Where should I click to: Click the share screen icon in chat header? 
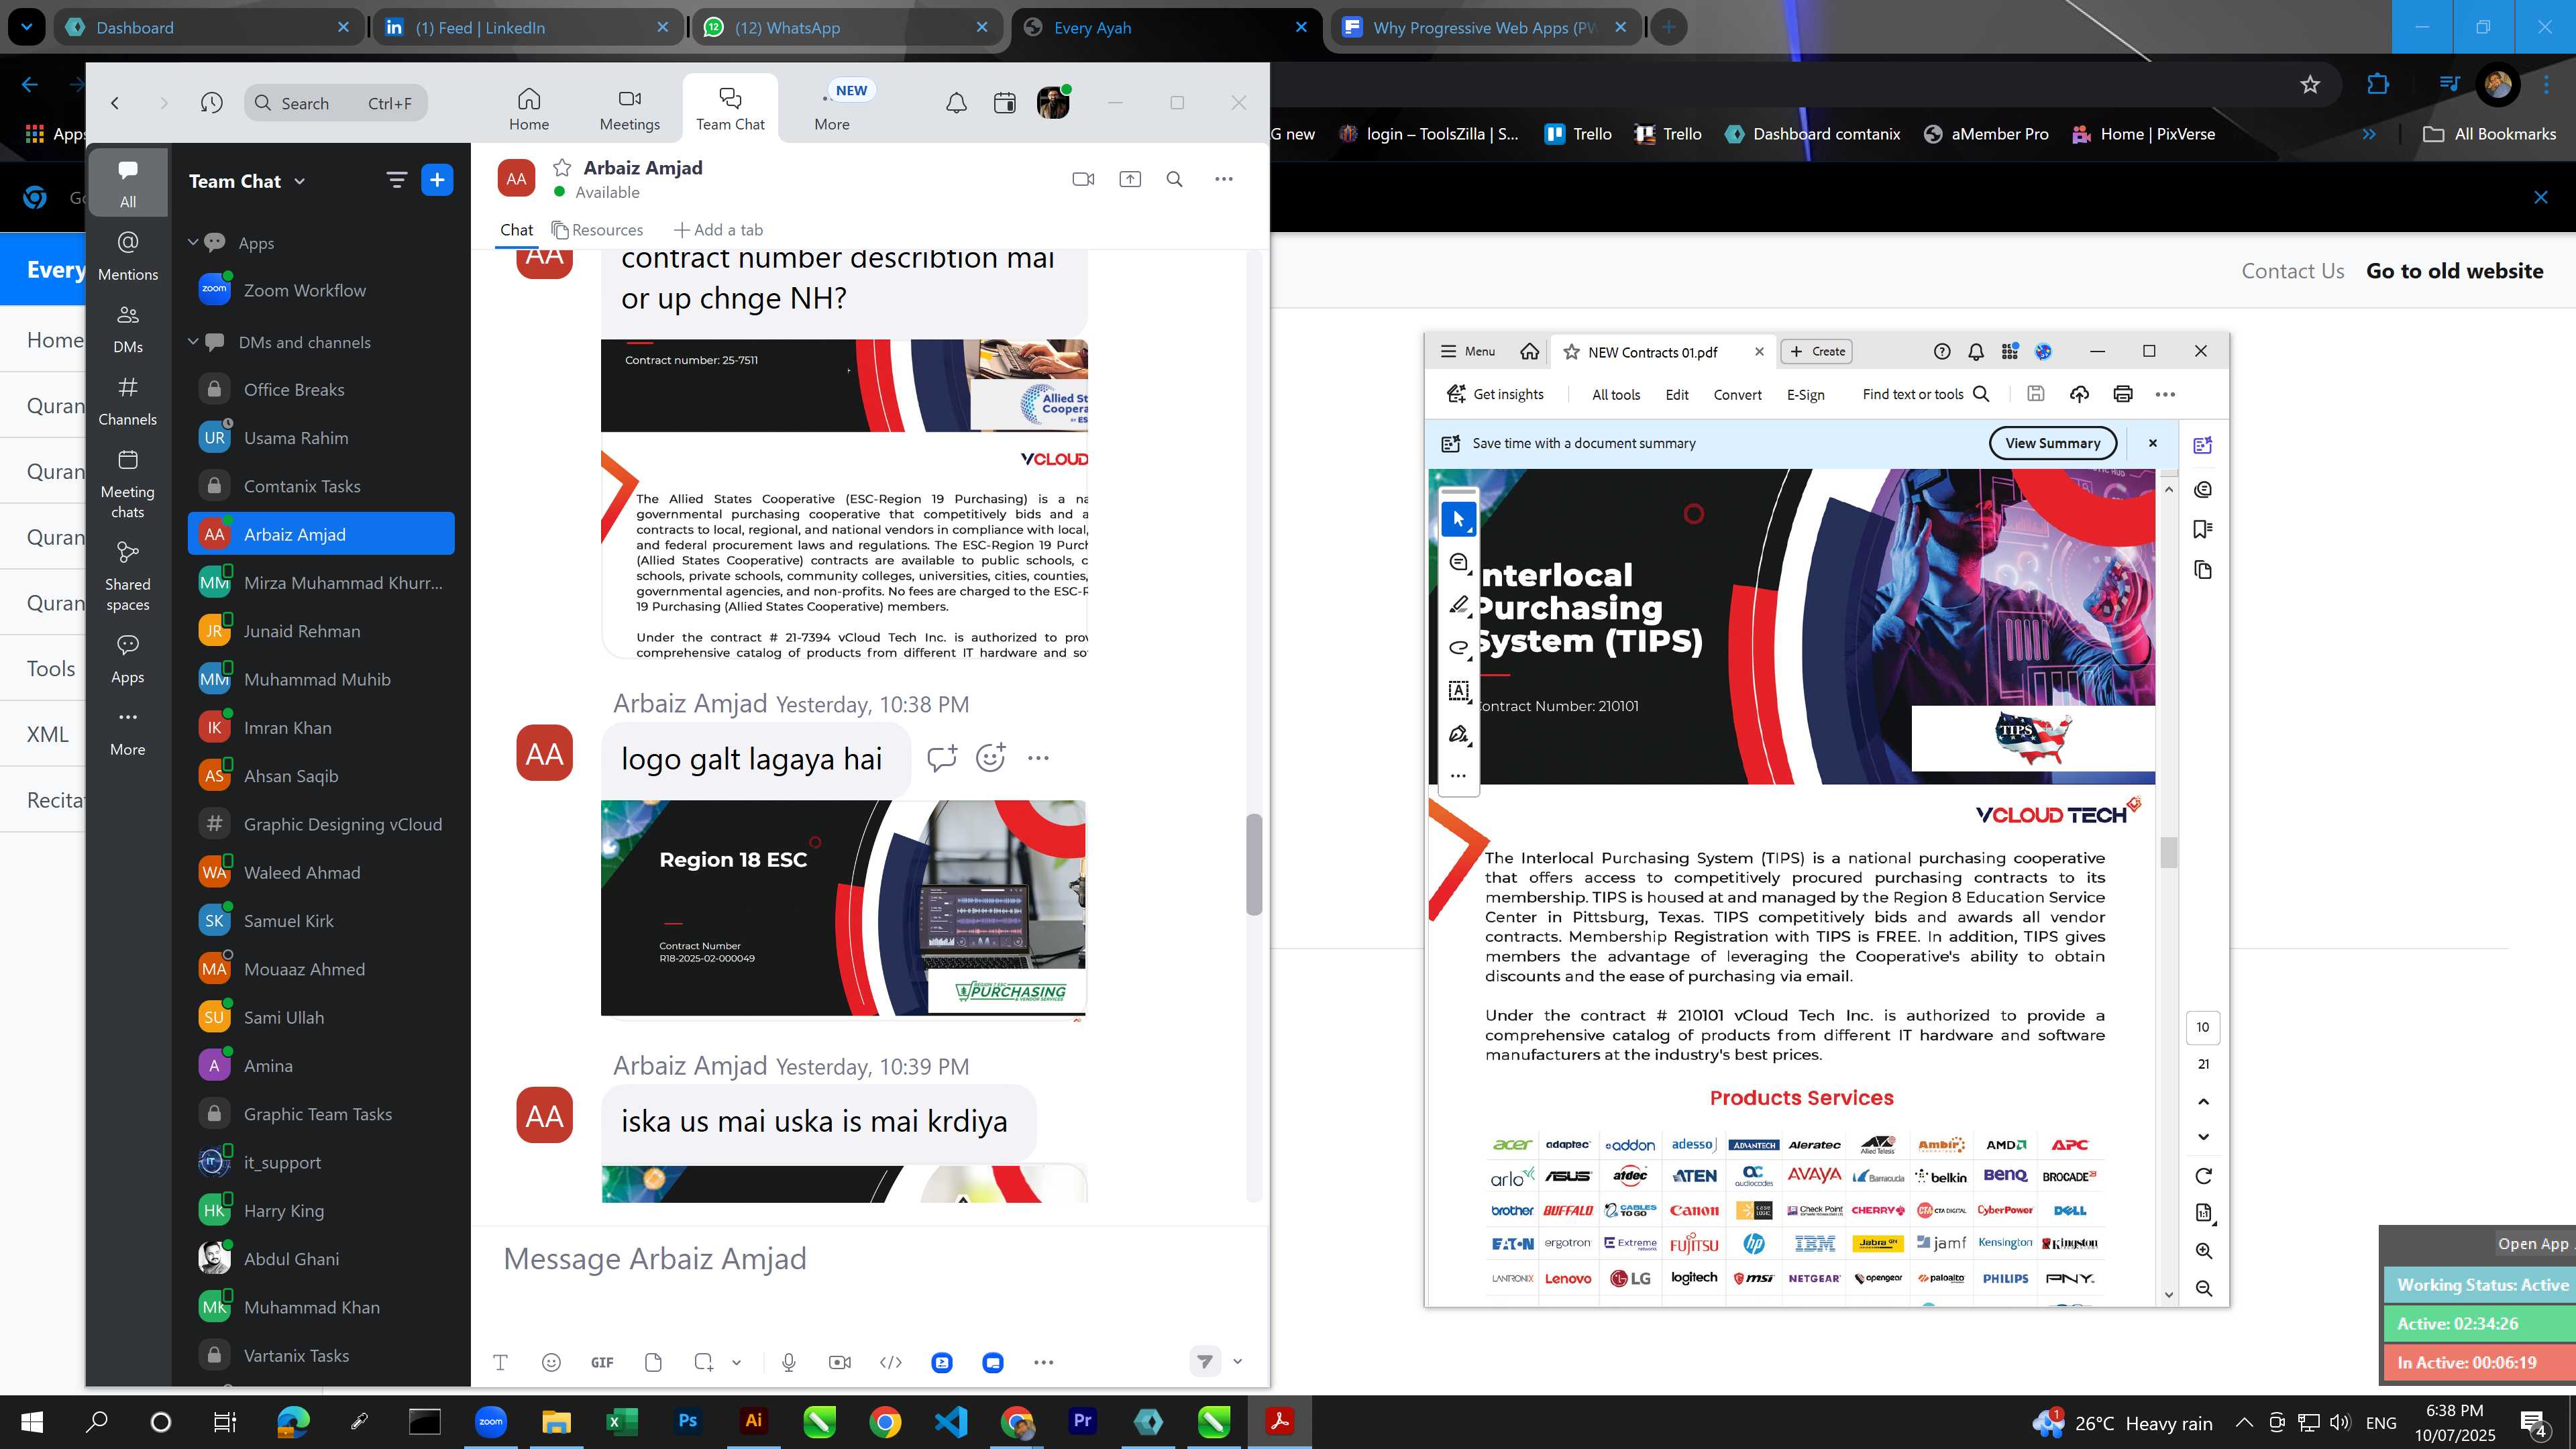(x=1130, y=179)
